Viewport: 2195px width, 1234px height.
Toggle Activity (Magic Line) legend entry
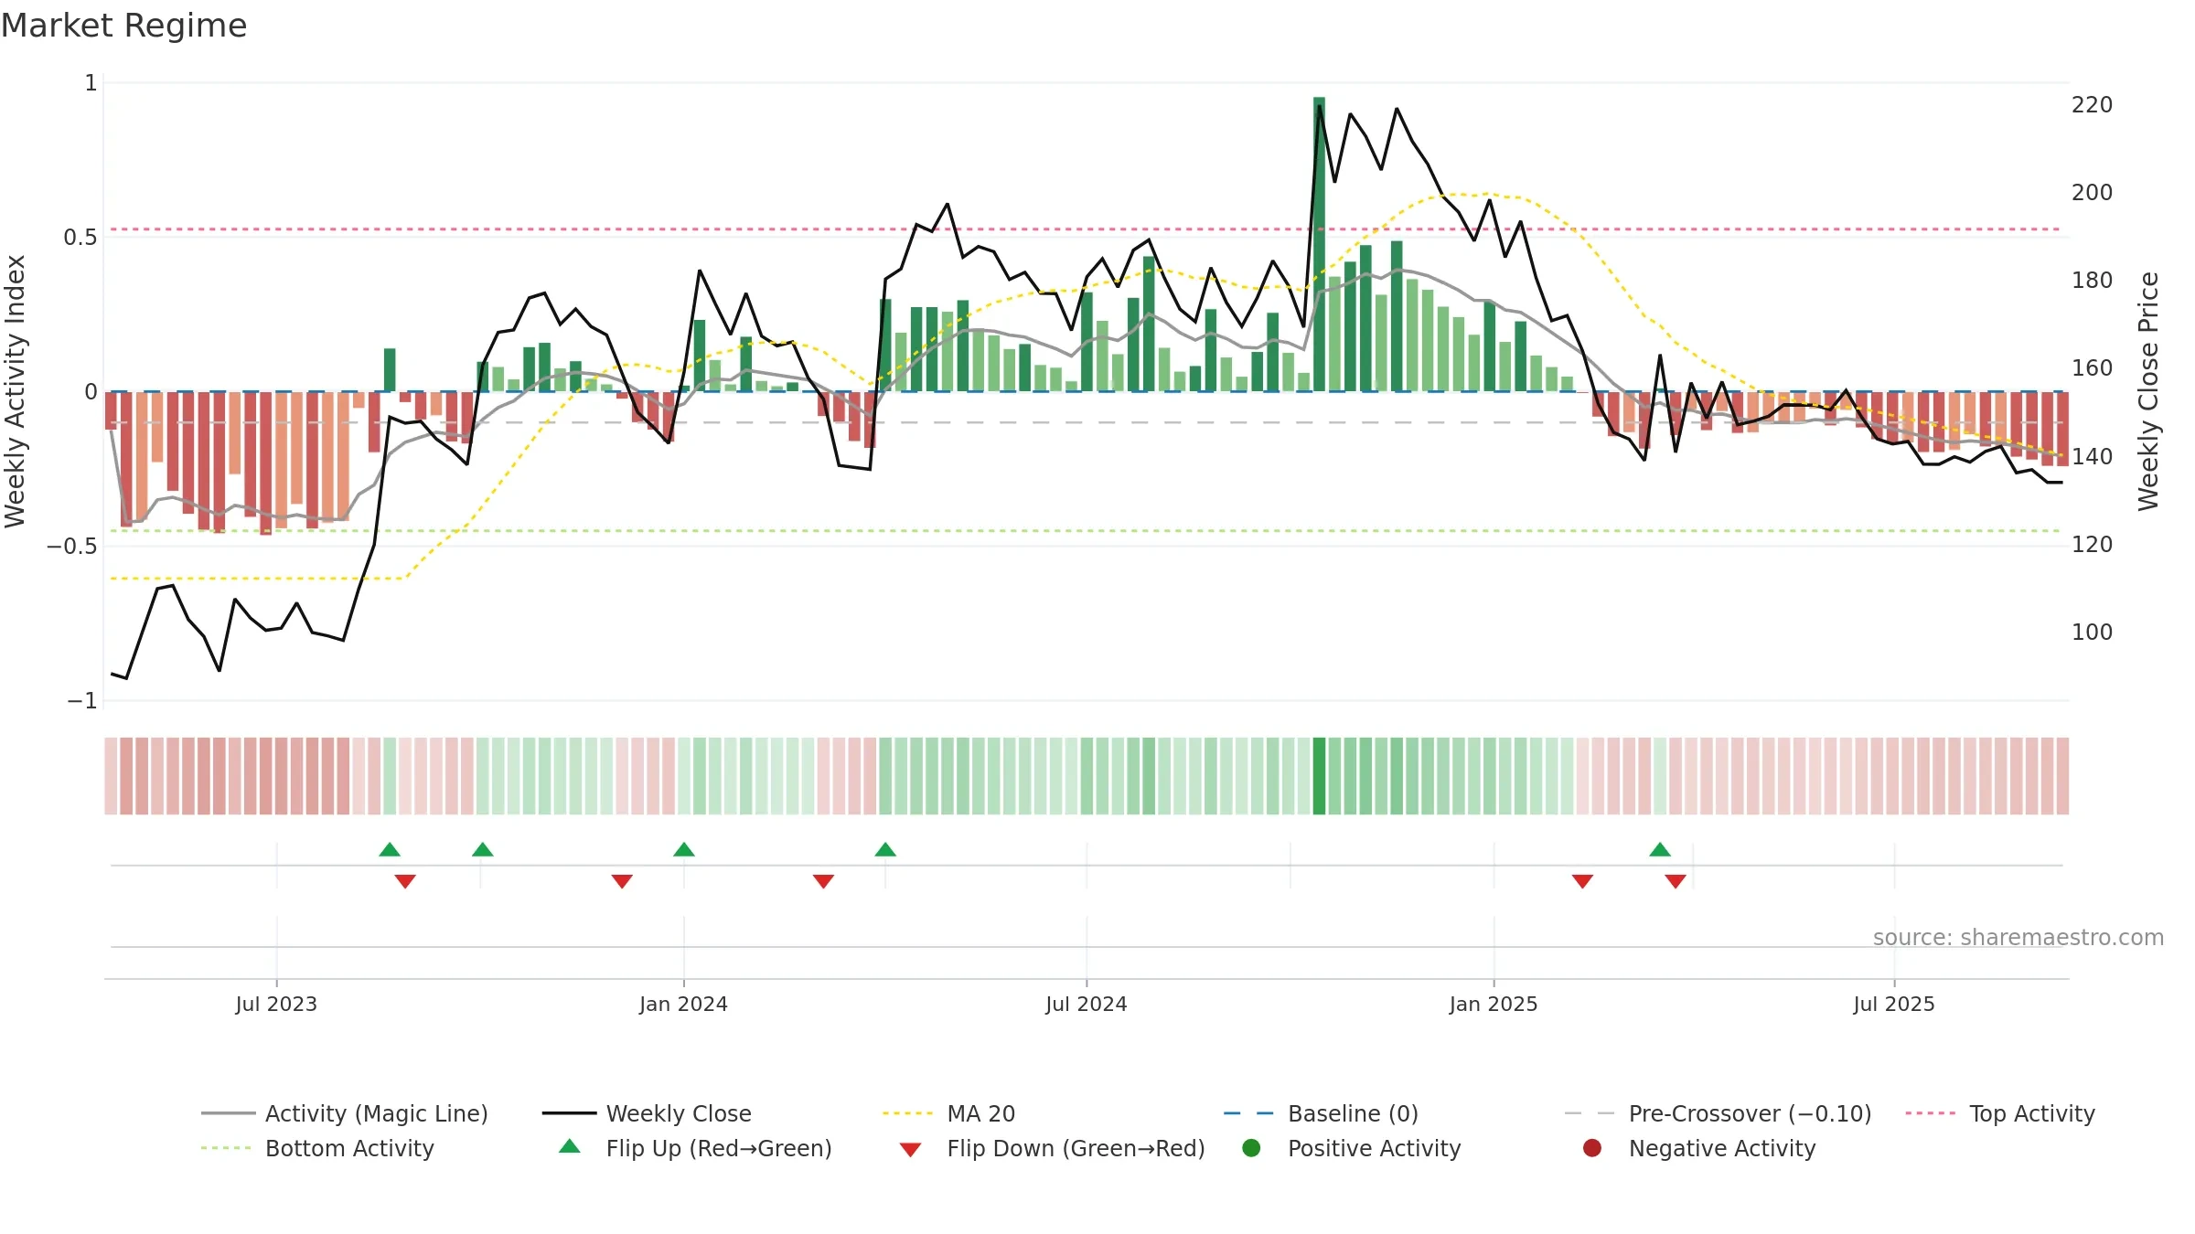point(345,1113)
